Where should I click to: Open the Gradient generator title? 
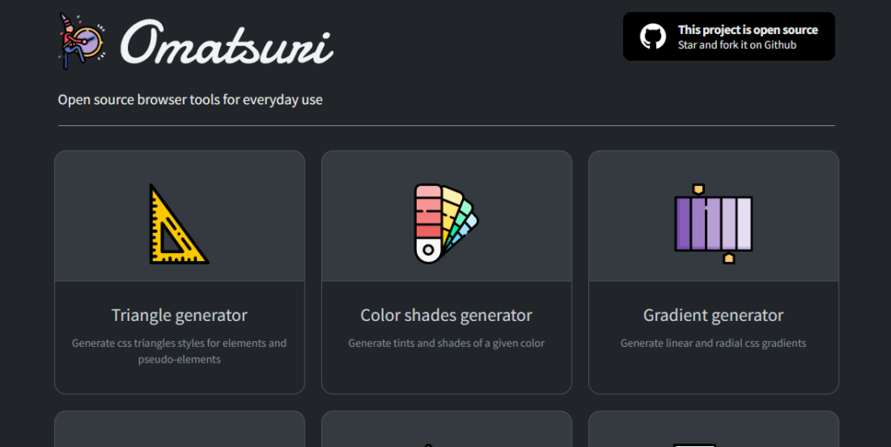(713, 315)
